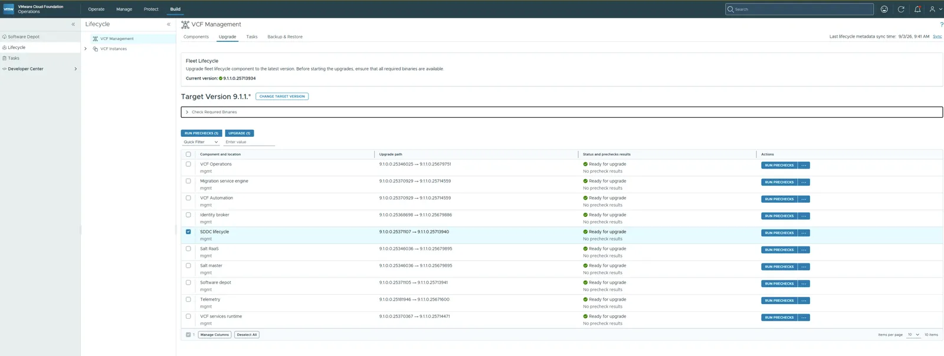Open the Quick Filter dropdown

tap(201, 142)
